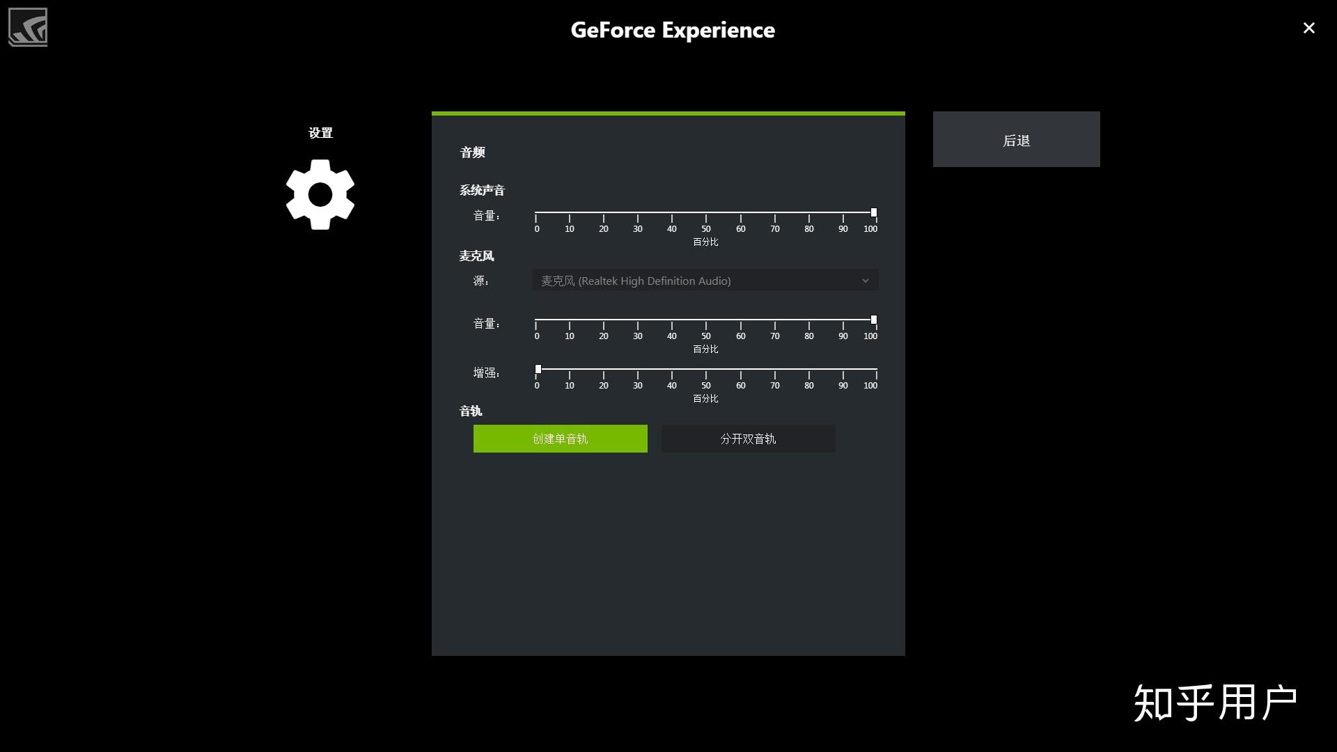
Task: Click microphone volume slider handle at 100
Action: coord(873,320)
